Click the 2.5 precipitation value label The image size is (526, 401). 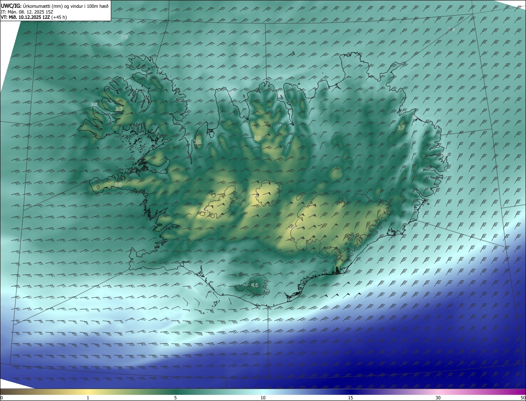[x=257, y=138]
